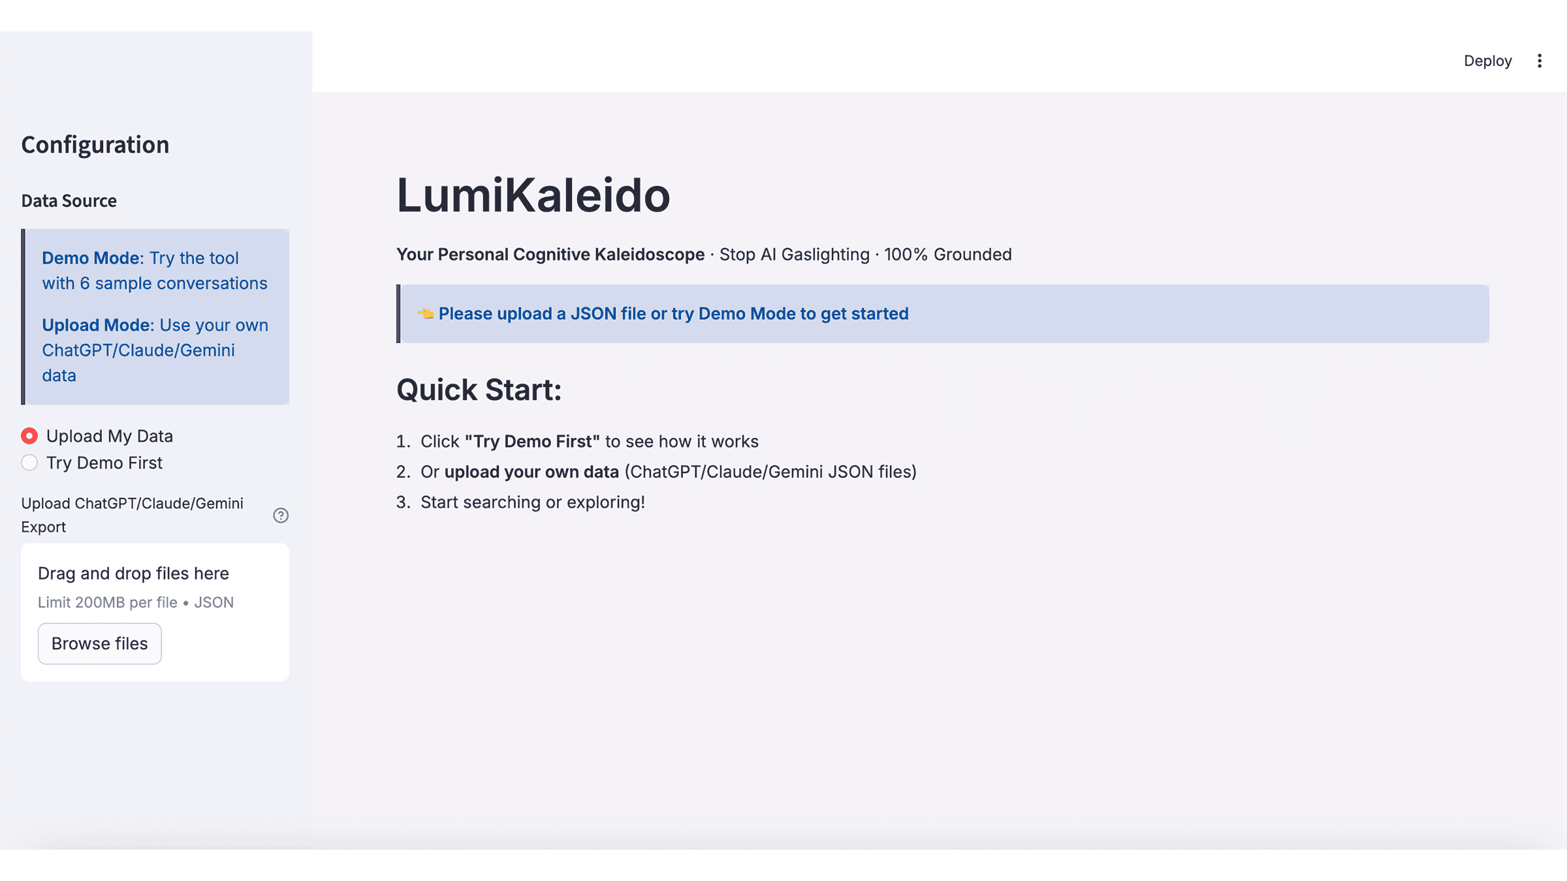Open the three-dot options menu

click(1539, 60)
